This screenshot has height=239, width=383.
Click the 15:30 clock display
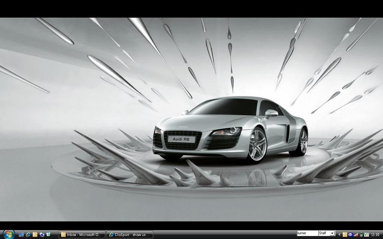[x=376, y=235]
